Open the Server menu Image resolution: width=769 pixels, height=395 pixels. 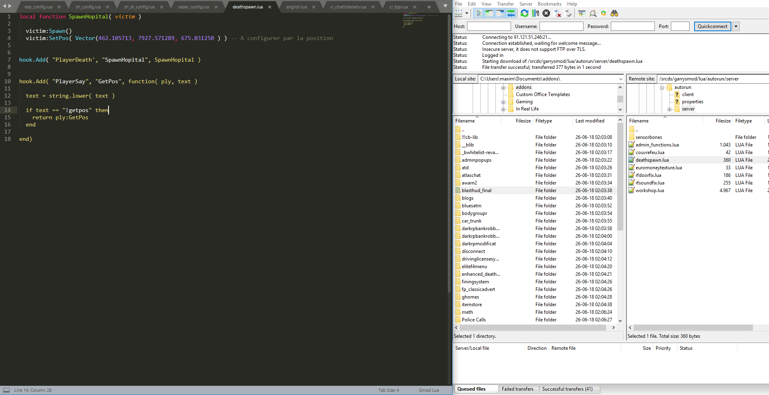coord(526,4)
